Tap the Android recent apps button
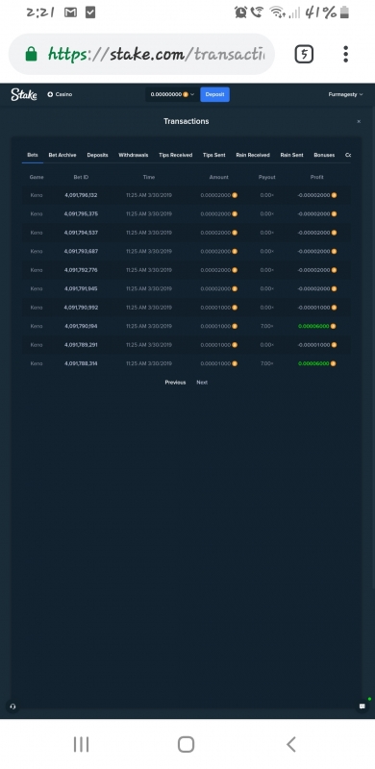 tap(81, 744)
